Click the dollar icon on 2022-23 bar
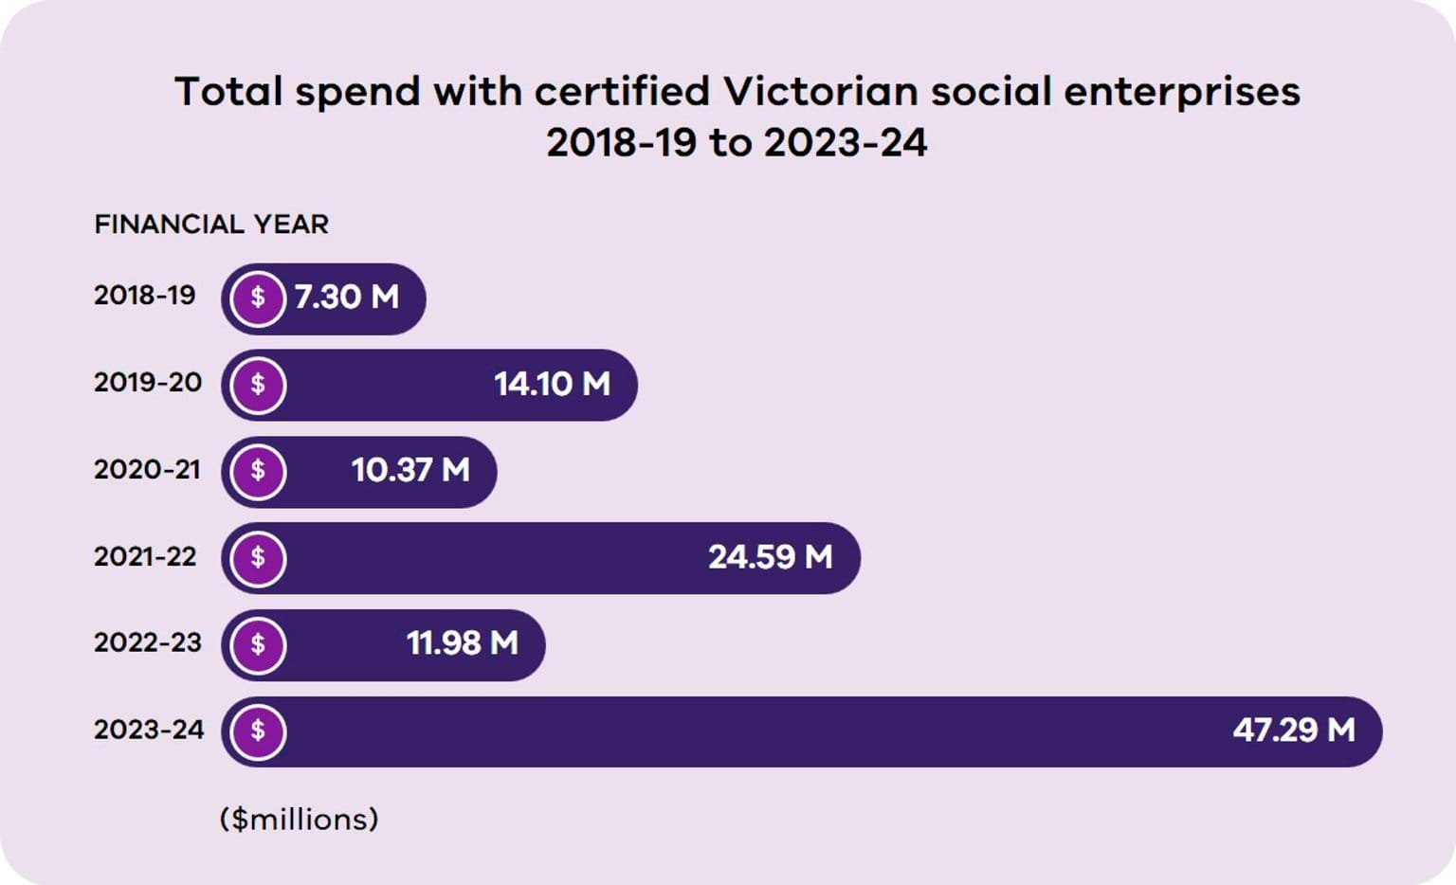This screenshot has height=885, width=1456. [258, 645]
